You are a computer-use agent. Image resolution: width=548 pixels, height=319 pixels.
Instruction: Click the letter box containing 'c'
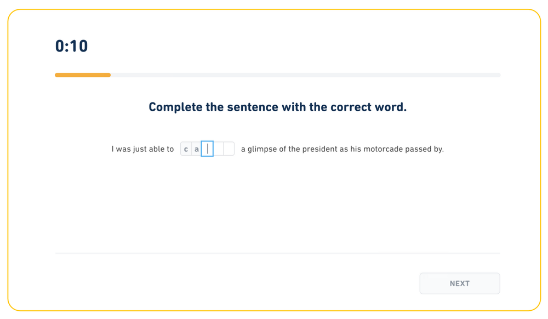point(185,149)
